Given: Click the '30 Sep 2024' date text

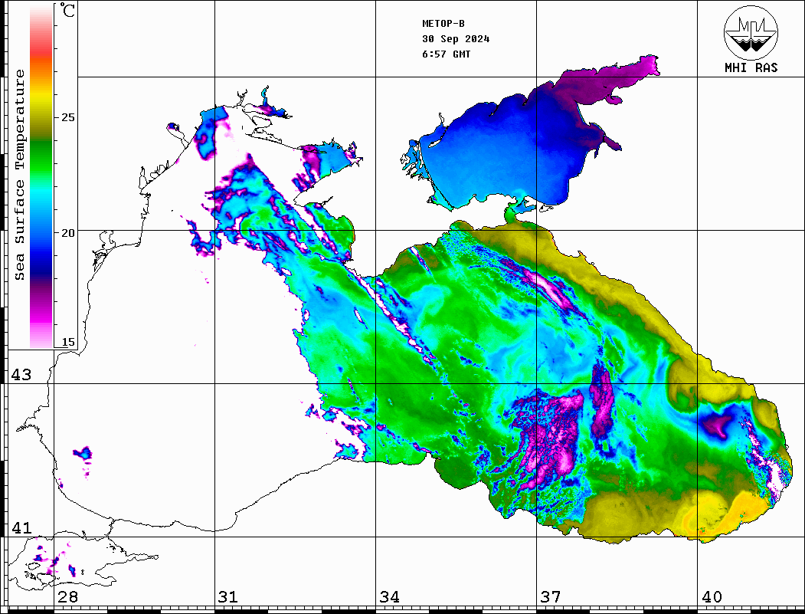Looking at the screenshot, I should tap(456, 39).
